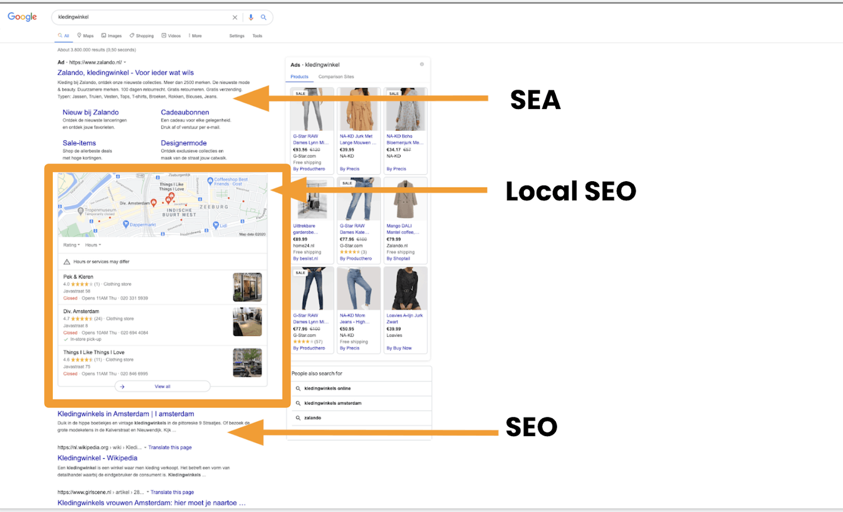Click the View all places button

click(162, 386)
